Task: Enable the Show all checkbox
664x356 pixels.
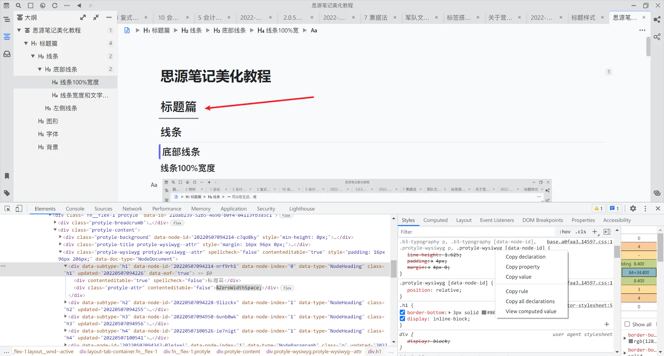Action: tap(627, 324)
